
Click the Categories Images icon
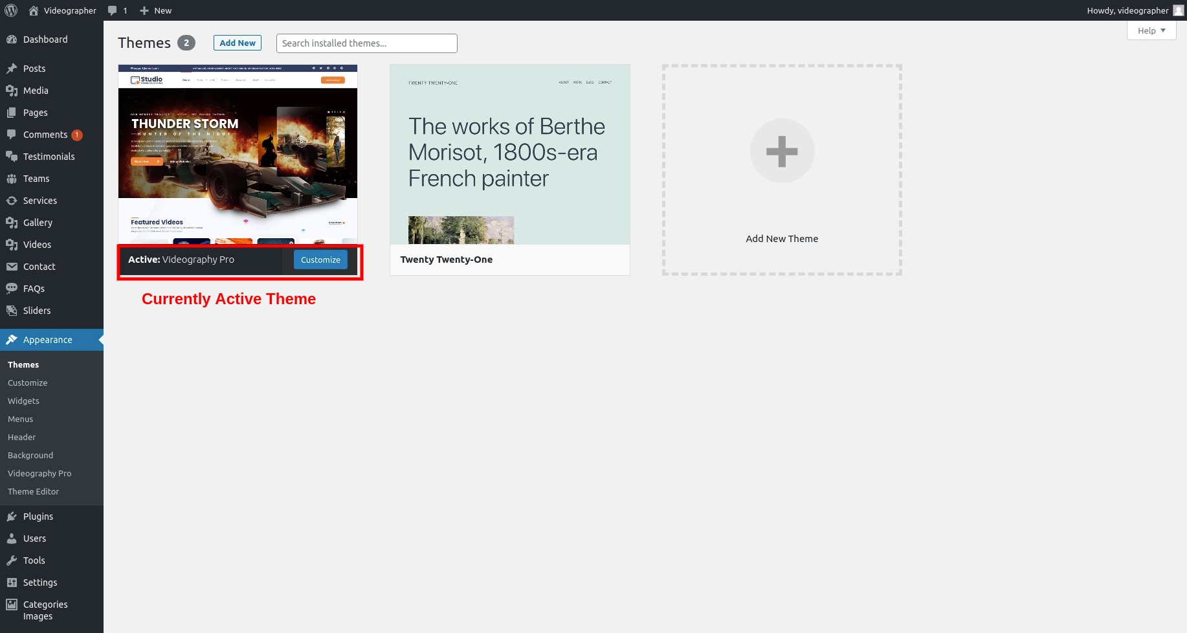click(x=12, y=605)
